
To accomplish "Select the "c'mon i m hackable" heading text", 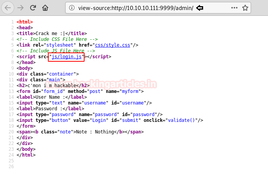I will (52, 86).
